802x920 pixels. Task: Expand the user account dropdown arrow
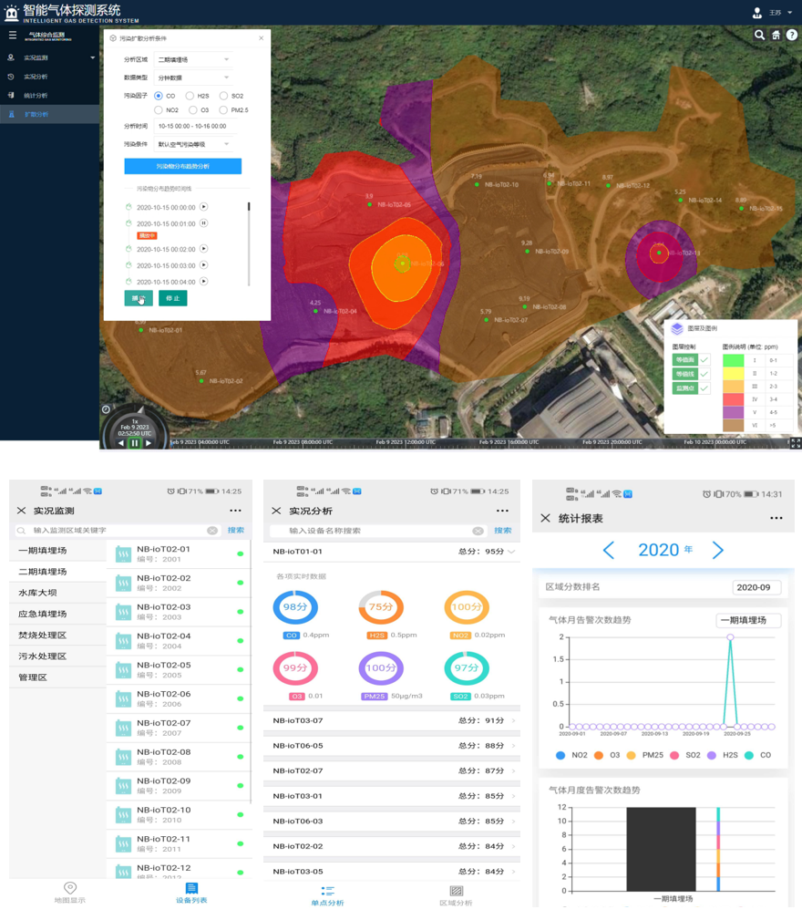point(789,14)
